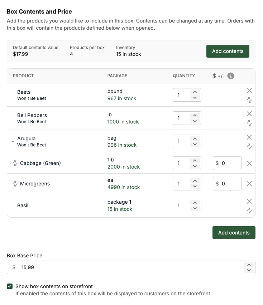Click Cabbage (Green) price adjustment field
Viewport: 263px width, 305px height.
(x=229, y=163)
